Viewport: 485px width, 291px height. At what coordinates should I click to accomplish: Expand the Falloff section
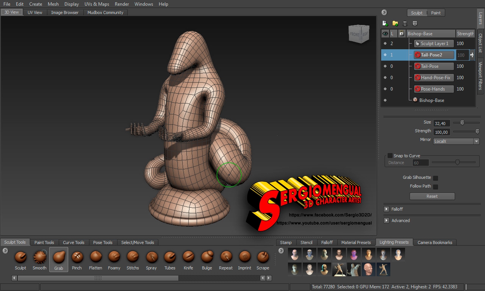tap(386, 209)
